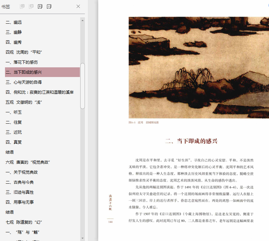Click the paragraph starting 作于1507年的
The image size is (269, 241).
point(191,217)
